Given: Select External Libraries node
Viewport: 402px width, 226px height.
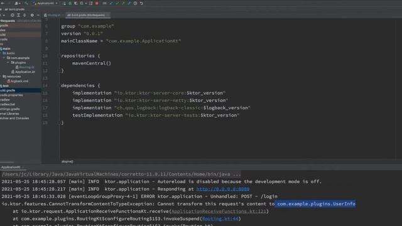Looking at the screenshot, I should pyautogui.click(x=9, y=114).
